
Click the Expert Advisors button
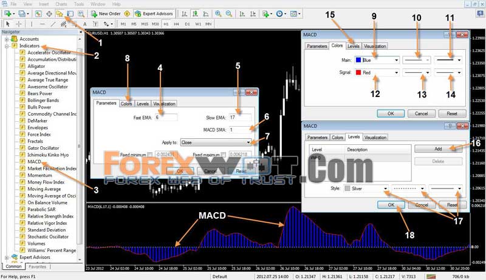click(154, 13)
